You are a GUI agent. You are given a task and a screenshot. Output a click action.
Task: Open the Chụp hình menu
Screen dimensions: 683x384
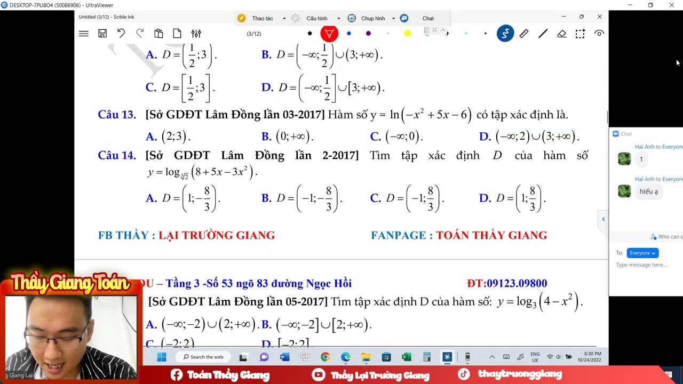pyautogui.click(x=372, y=18)
